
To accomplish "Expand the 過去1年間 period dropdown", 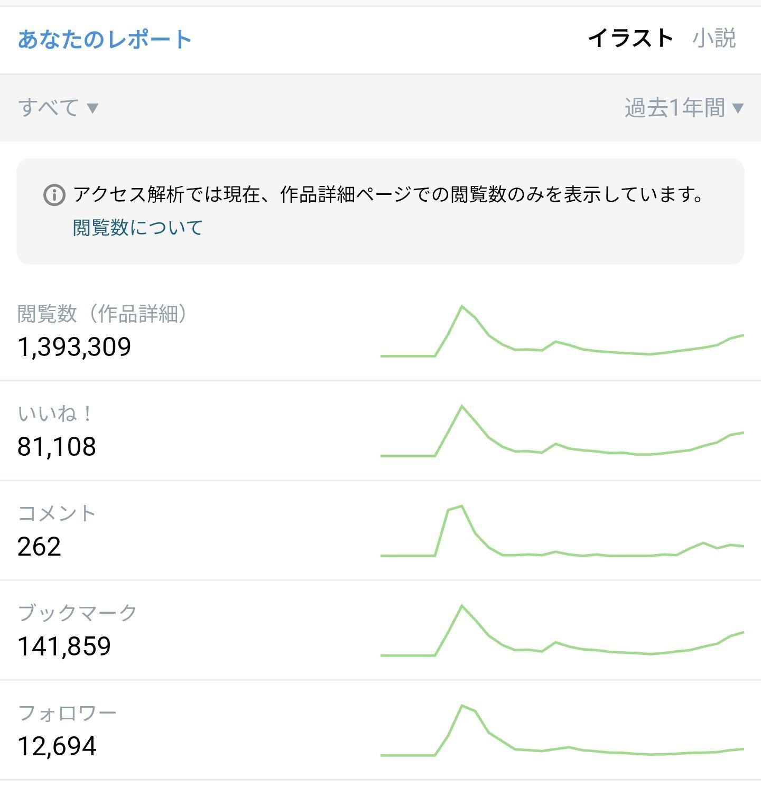I will point(684,108).
